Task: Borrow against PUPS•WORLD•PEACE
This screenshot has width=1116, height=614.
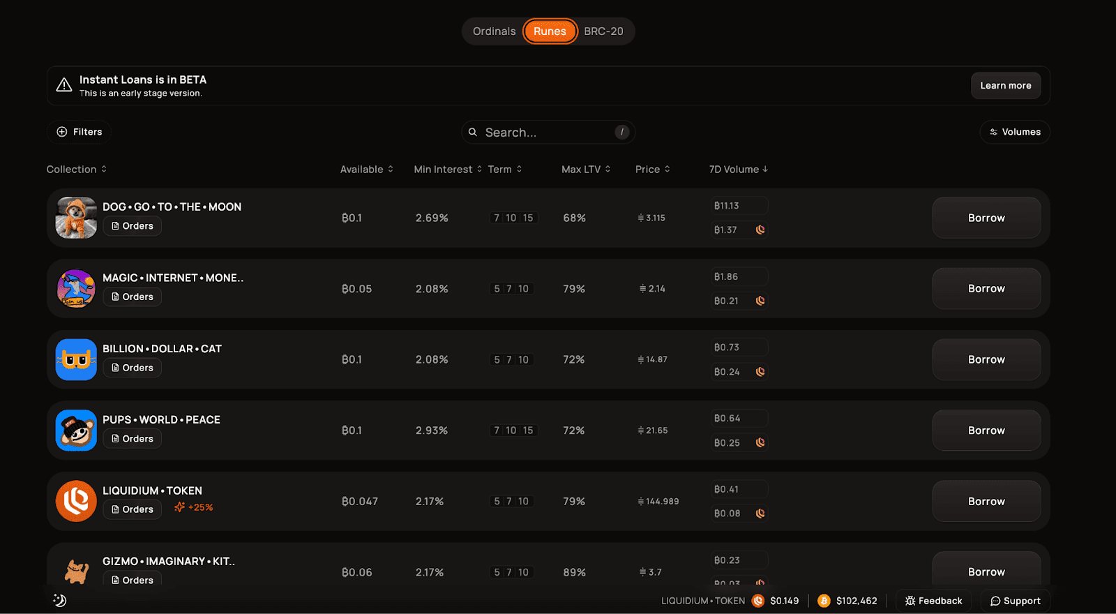Action: pyautogui.click(x=986, y=430)
